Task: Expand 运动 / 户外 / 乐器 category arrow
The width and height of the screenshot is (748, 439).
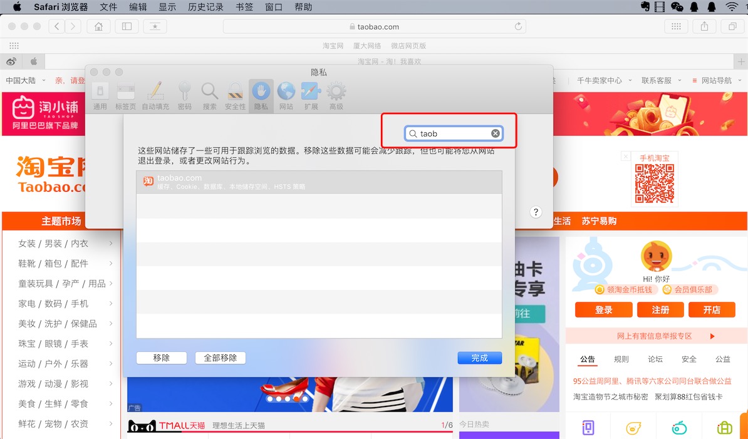Action: pos(111,364)
